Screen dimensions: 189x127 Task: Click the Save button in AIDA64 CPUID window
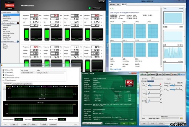click(124, 123)
